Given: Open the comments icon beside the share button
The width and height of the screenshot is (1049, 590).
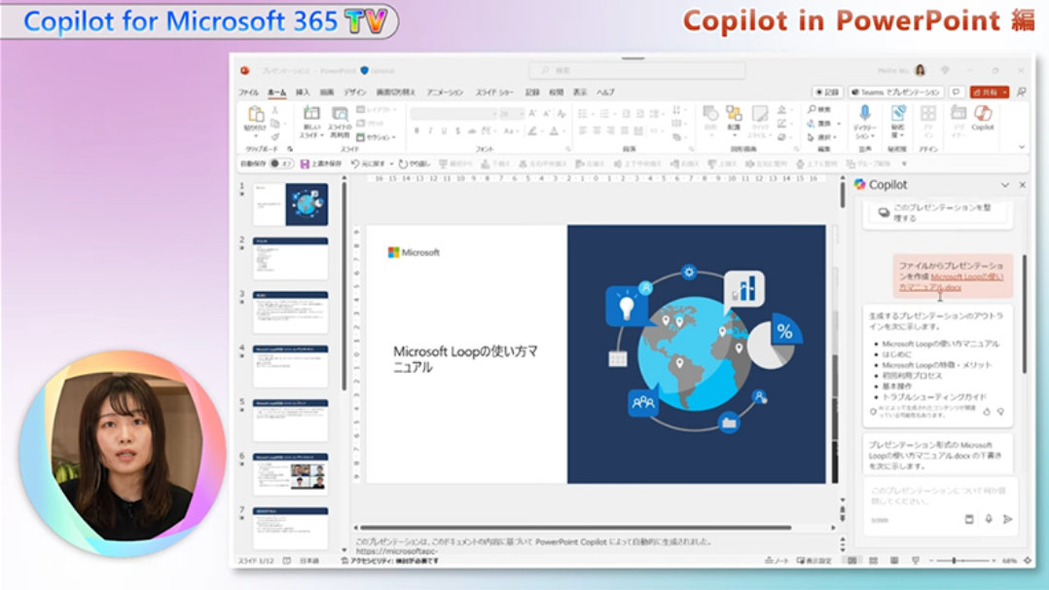Looking at the screenshot, I should coord(957,92).
